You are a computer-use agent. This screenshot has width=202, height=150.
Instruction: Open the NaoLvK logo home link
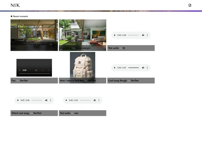15,5
